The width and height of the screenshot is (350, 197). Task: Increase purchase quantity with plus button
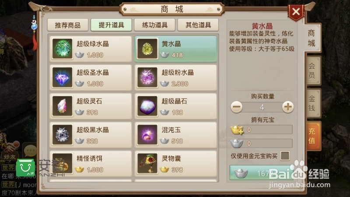pos(288,107)
